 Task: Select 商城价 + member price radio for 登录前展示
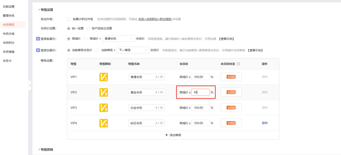coord(86,39)
